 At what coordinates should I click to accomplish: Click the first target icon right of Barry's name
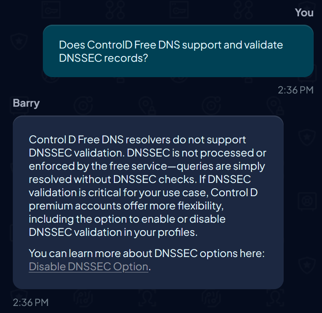(83, 105)
